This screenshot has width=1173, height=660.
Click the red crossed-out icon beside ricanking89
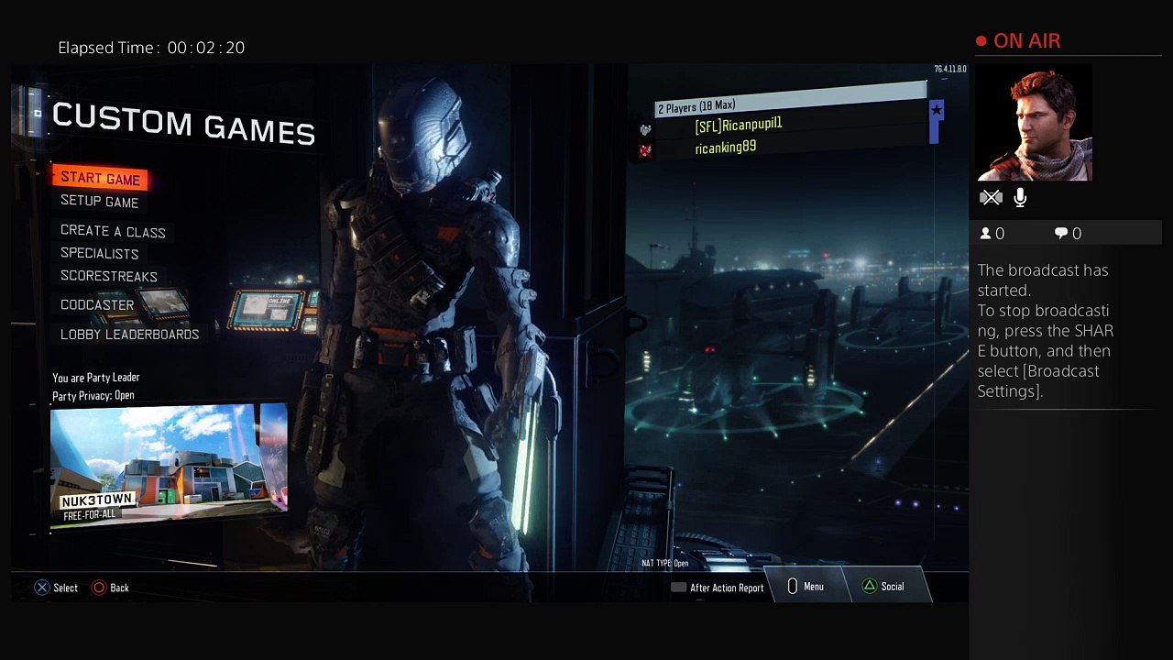tap(645, 150)
